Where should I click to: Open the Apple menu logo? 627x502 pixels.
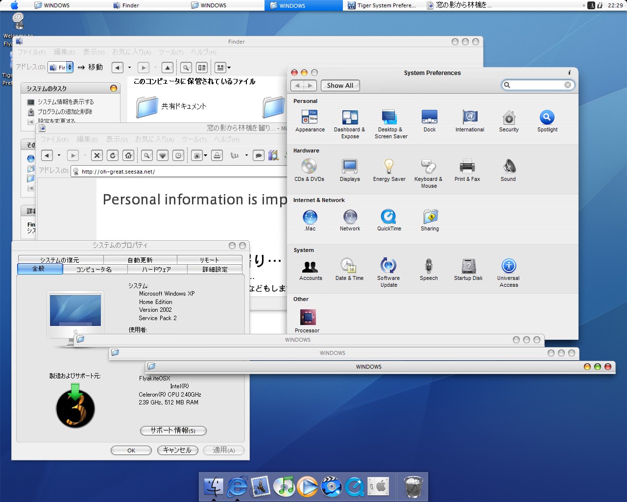pyautogui.click(x=14, y=5)
